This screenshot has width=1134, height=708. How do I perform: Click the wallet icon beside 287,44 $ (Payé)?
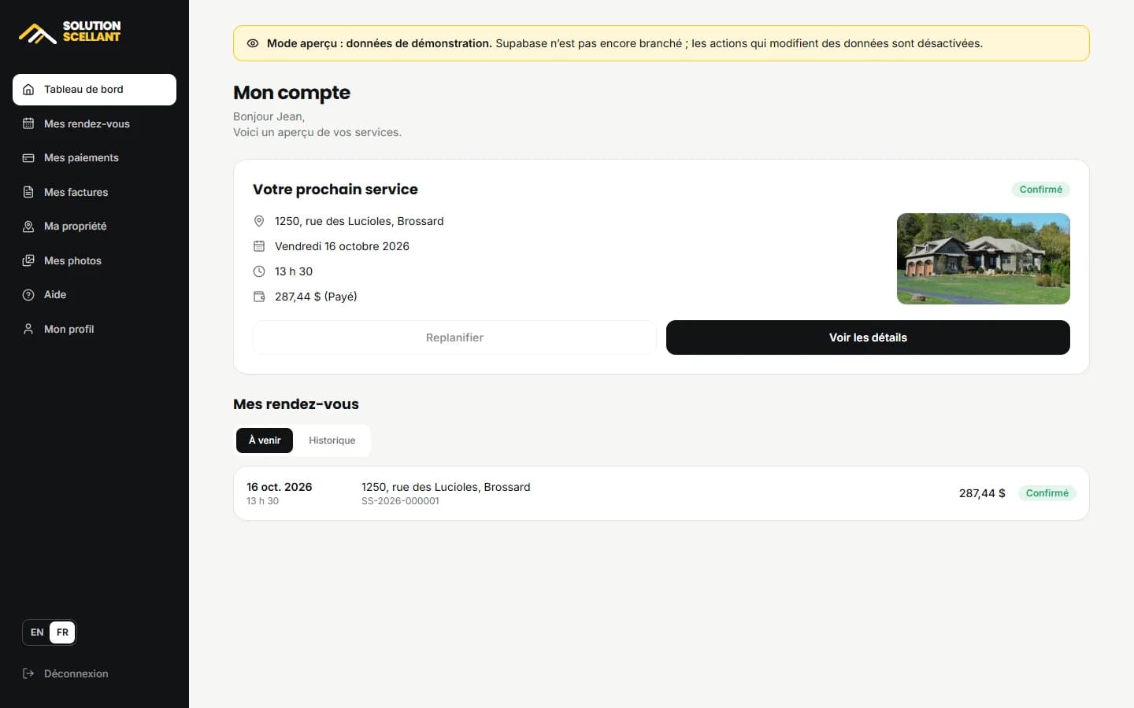click(x=259, y=297)
